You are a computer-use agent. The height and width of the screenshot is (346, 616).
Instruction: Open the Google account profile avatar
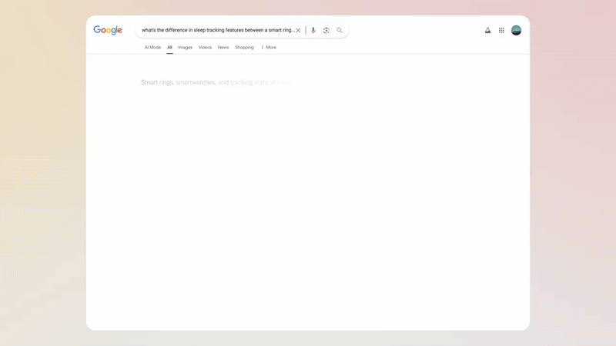pyautogui.click(x=516, y=31)
